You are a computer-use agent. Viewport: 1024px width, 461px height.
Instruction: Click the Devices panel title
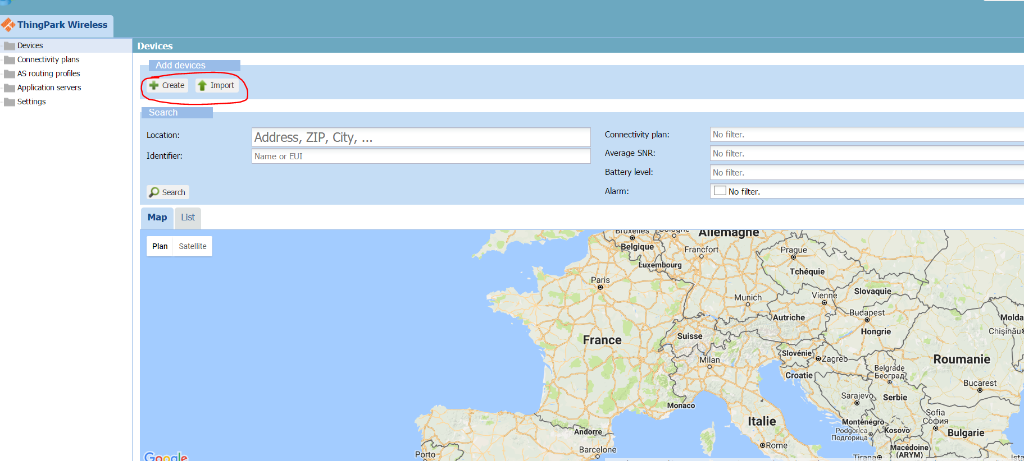point(155,46)
